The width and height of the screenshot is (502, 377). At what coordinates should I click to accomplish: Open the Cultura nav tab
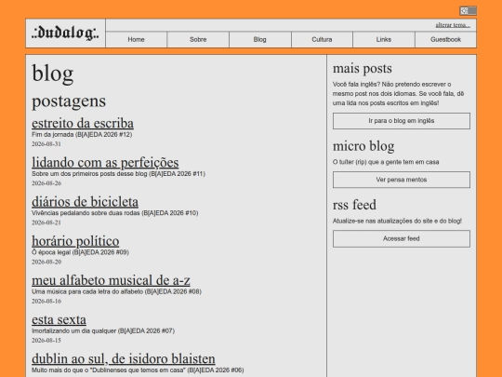coord(322,39)
